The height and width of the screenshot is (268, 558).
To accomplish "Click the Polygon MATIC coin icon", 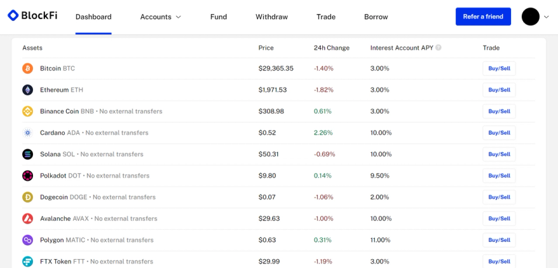I will click(28, 240).
